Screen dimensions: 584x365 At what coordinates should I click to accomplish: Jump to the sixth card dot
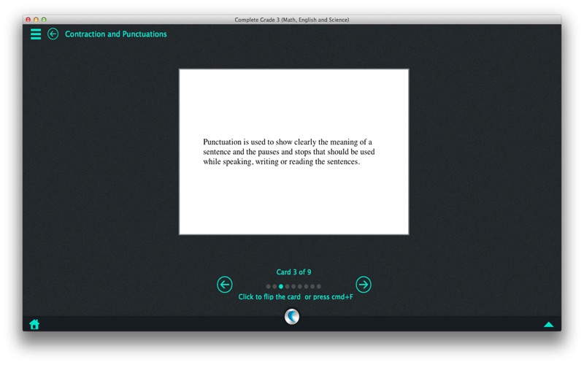[x=300, y=286]
